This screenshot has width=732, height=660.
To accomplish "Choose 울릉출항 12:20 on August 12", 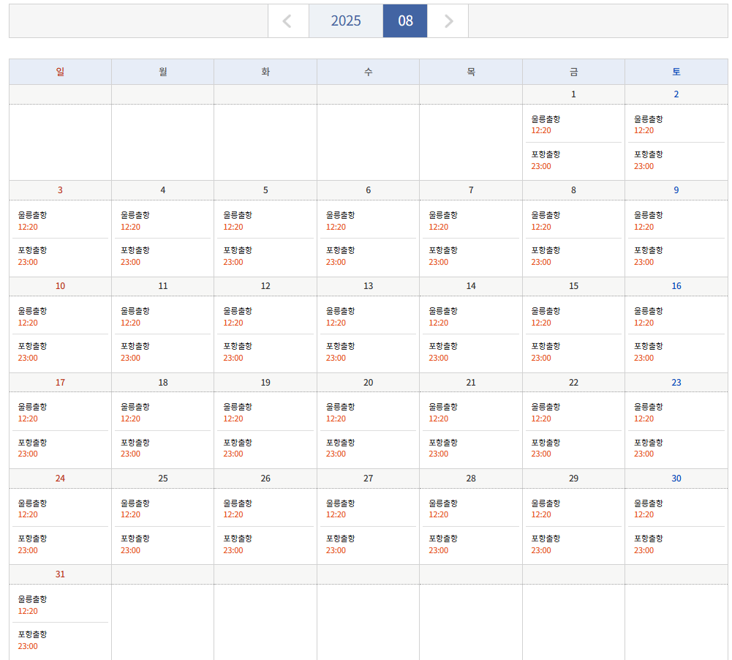I will [x=238, y=317].
